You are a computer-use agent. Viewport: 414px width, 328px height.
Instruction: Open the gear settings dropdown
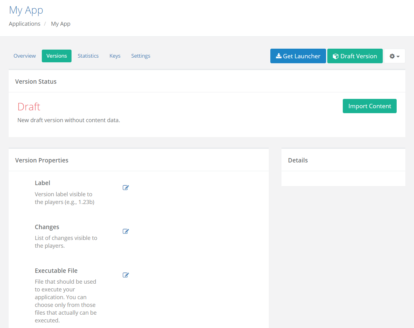pyautogui.click(x=394, y=56)
